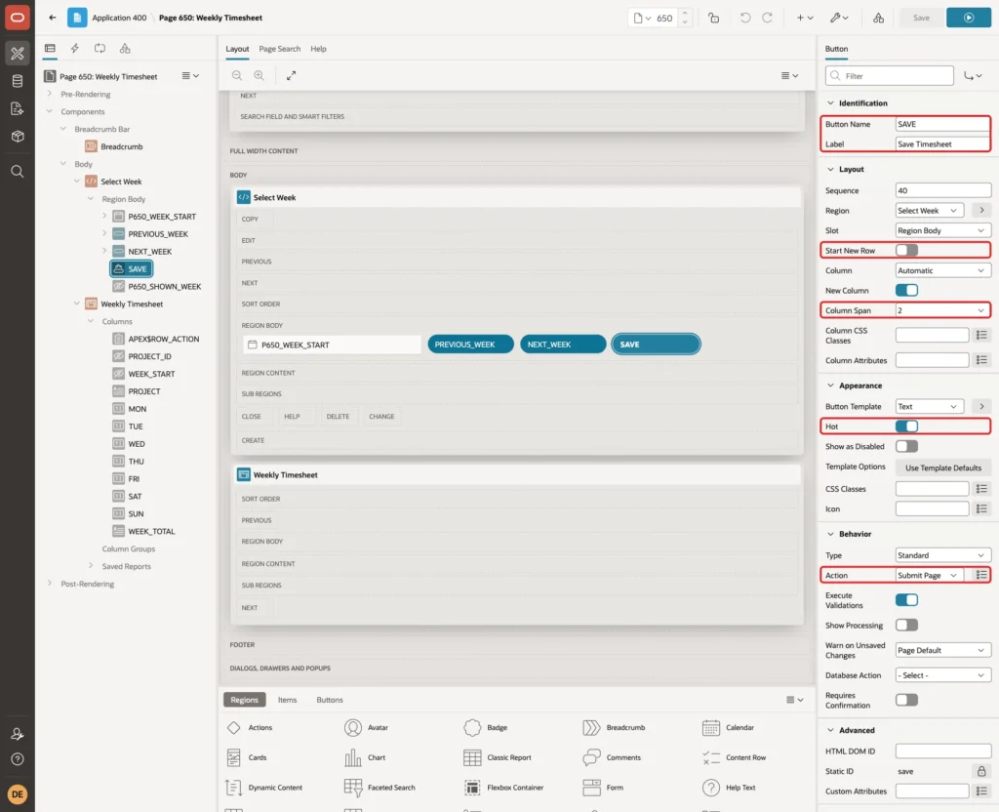Open the Column Span dropdown
The height and width of the screenshot is (812, 999).
tap(942, 310)
